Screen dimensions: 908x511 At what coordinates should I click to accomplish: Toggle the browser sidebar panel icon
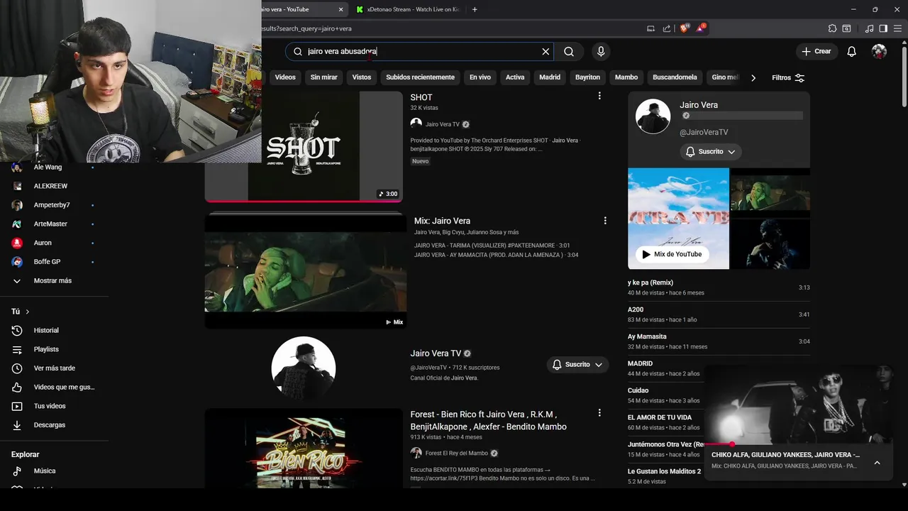[883, 28]
